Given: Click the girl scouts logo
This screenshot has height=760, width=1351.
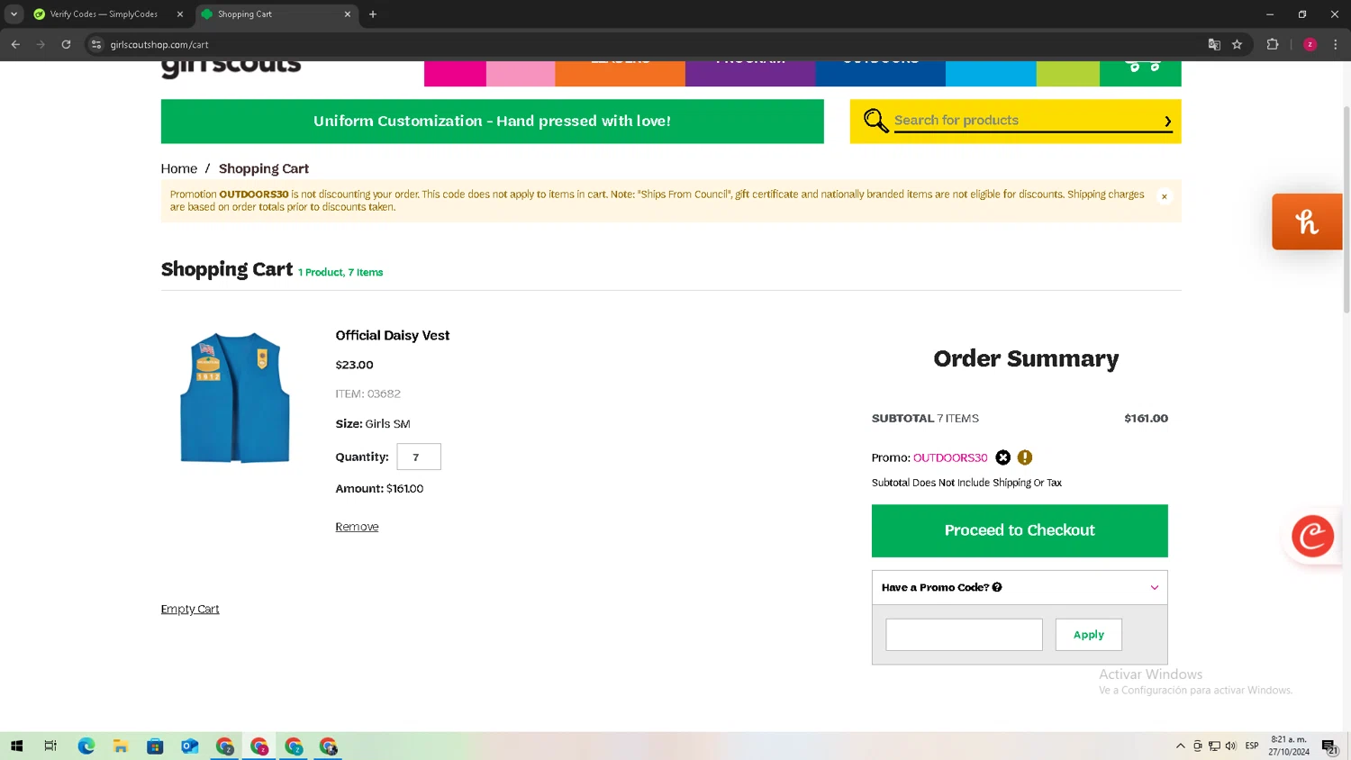Looking at the screenshot, I should [231, 68].
